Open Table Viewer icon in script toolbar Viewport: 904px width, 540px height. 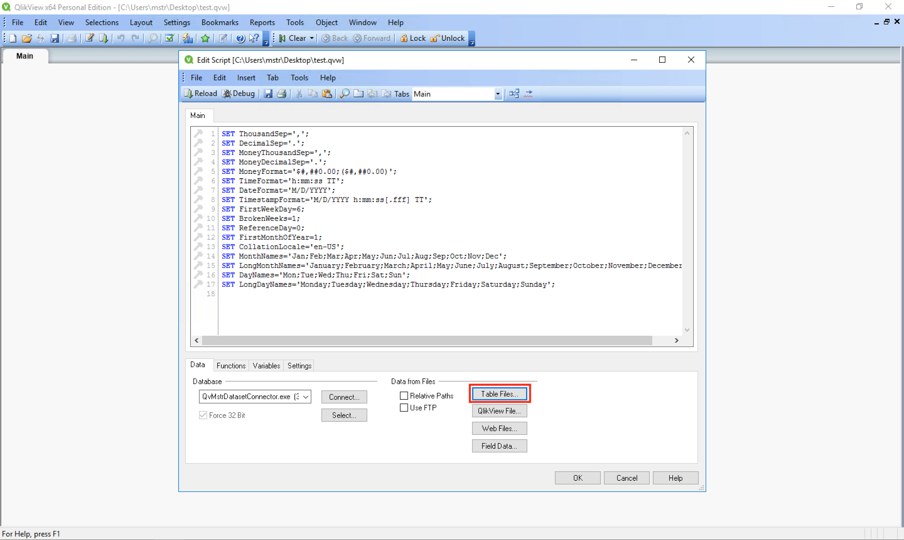tap(513, 94)
